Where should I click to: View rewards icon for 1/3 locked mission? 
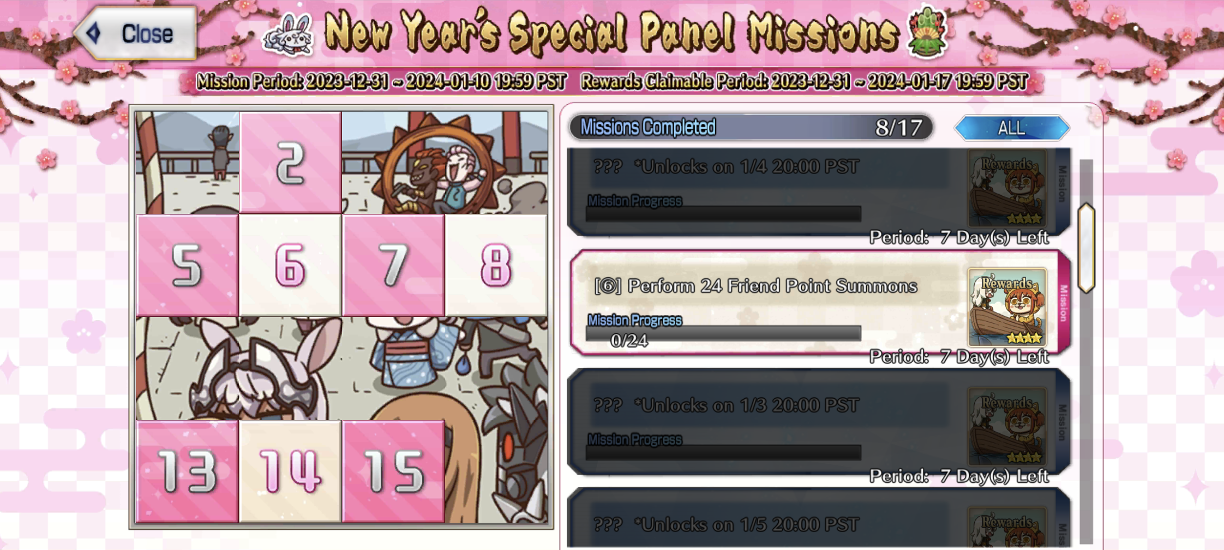tap(1007, 426)
